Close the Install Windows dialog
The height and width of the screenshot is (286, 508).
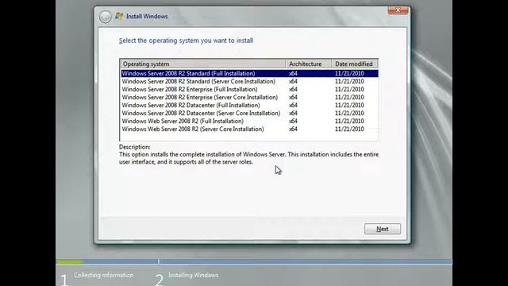398,10
